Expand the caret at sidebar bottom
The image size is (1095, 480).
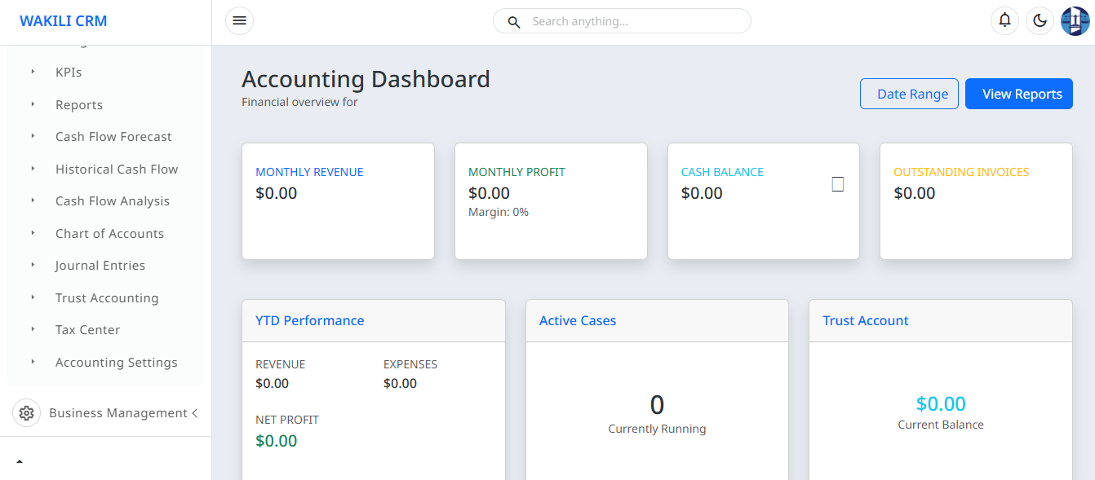point(20,461)
